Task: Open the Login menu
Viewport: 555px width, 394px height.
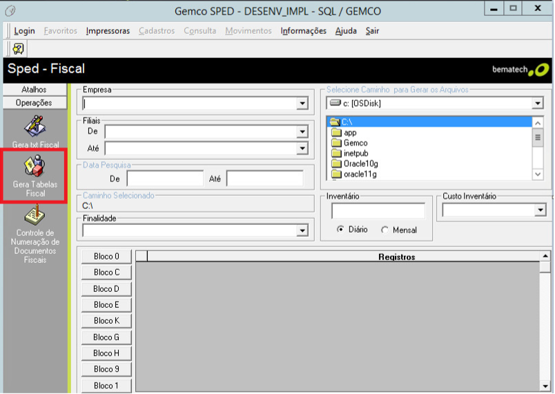Action: [24, 31]
